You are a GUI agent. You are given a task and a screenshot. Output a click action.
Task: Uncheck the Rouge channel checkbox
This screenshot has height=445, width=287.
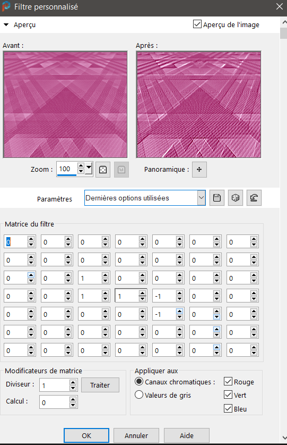click(228, 381)
